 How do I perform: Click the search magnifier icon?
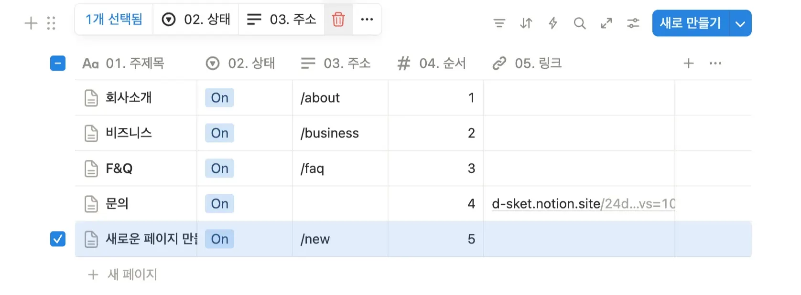click(x=579, y=23)
